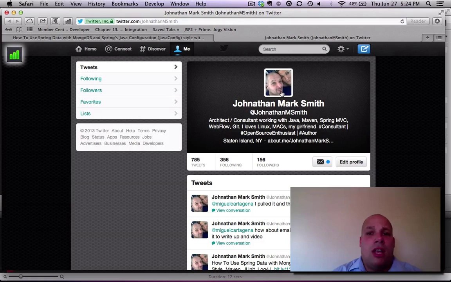Click the 356 Following count
Screen dimensions: 451x282
231,162
